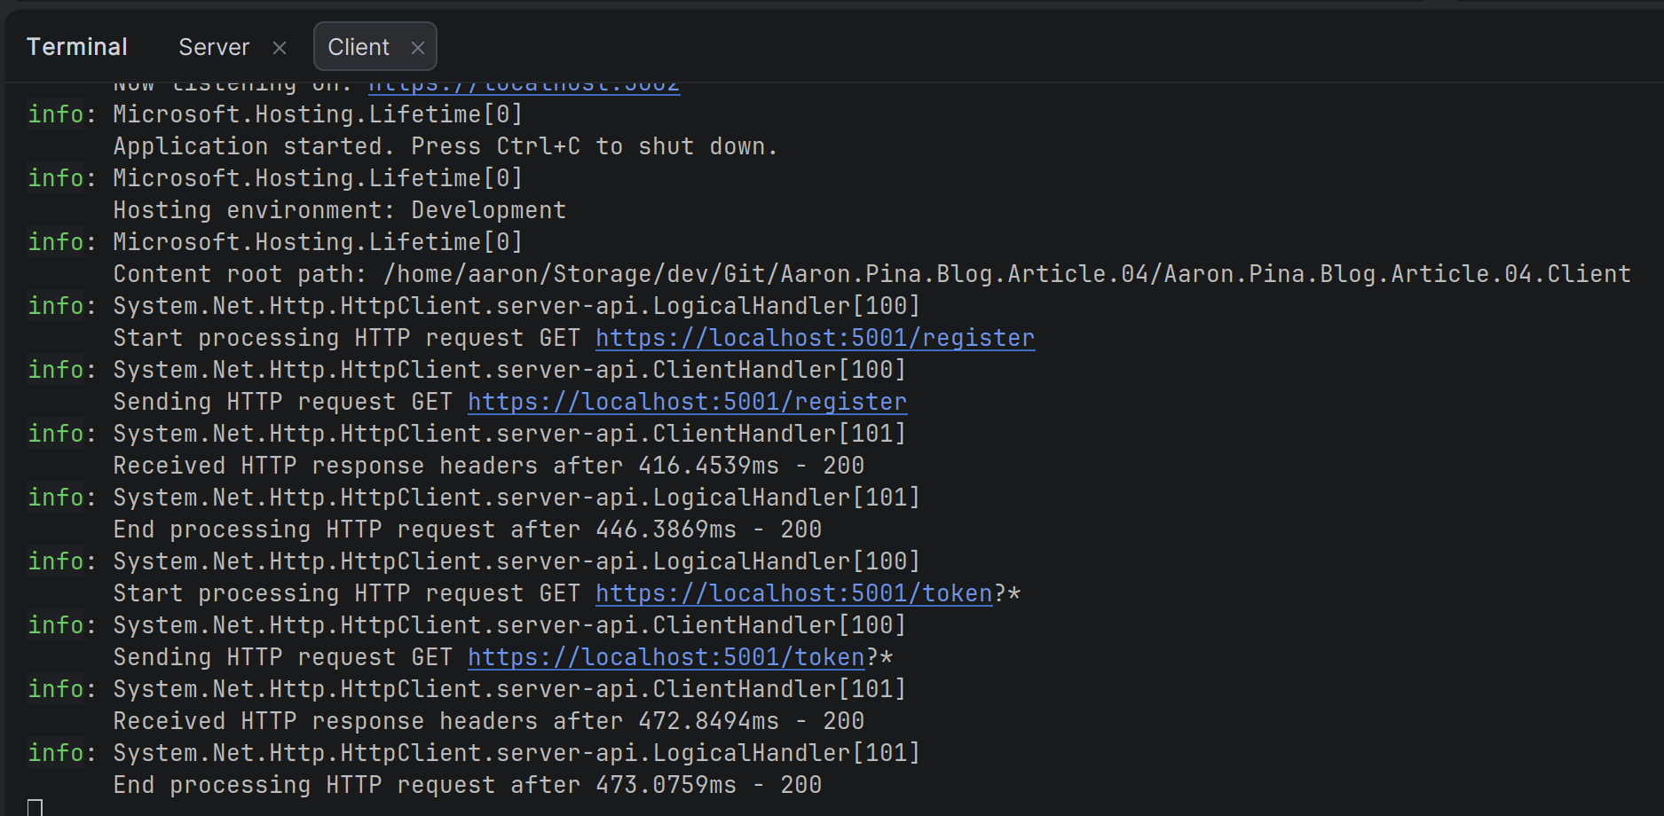
Task: Click the last LogicalHandler[101] log entry
Action: (517, 753)
